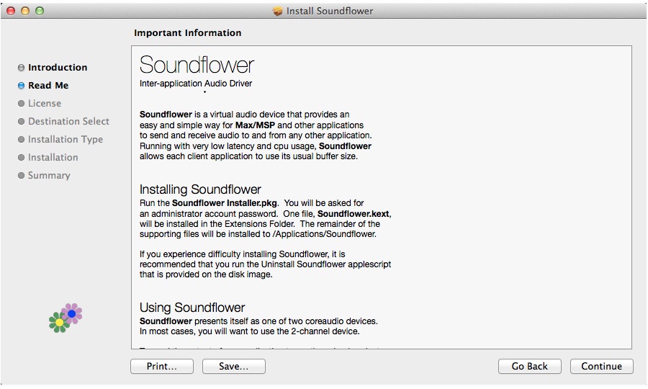648x389 pixels.
Task: Click the Continue button
Action: click(x=601, y=366)
